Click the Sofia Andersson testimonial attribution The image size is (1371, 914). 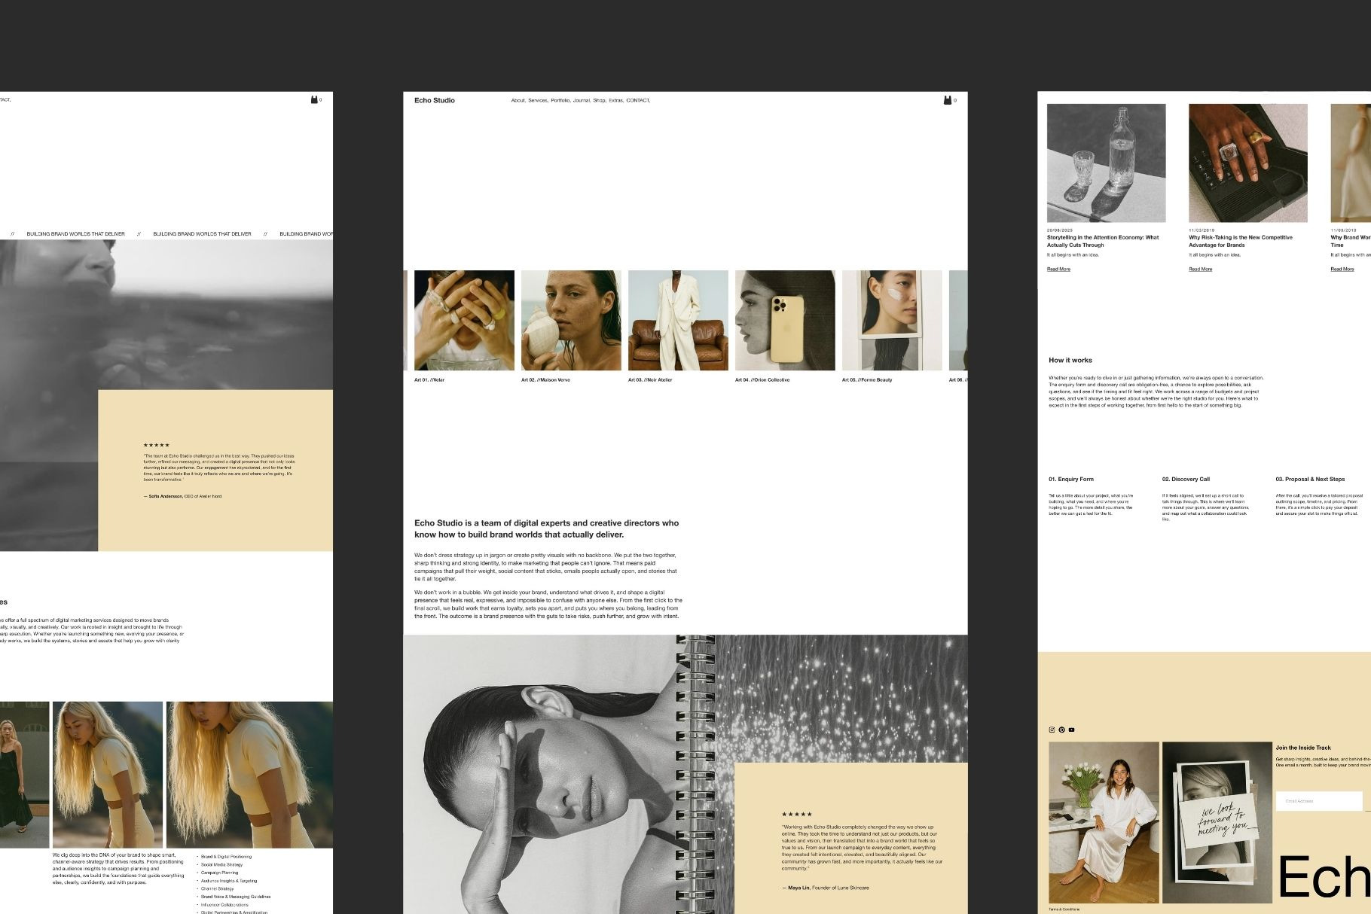tap(182, 496)
